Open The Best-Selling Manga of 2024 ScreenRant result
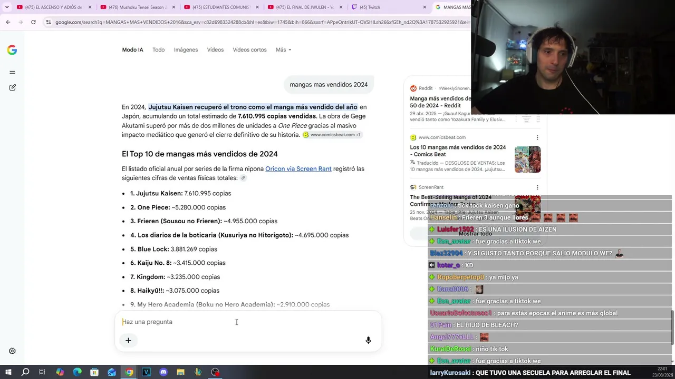Image resolution: width=675 pixels, height=379 pixels. pos(451,201)
